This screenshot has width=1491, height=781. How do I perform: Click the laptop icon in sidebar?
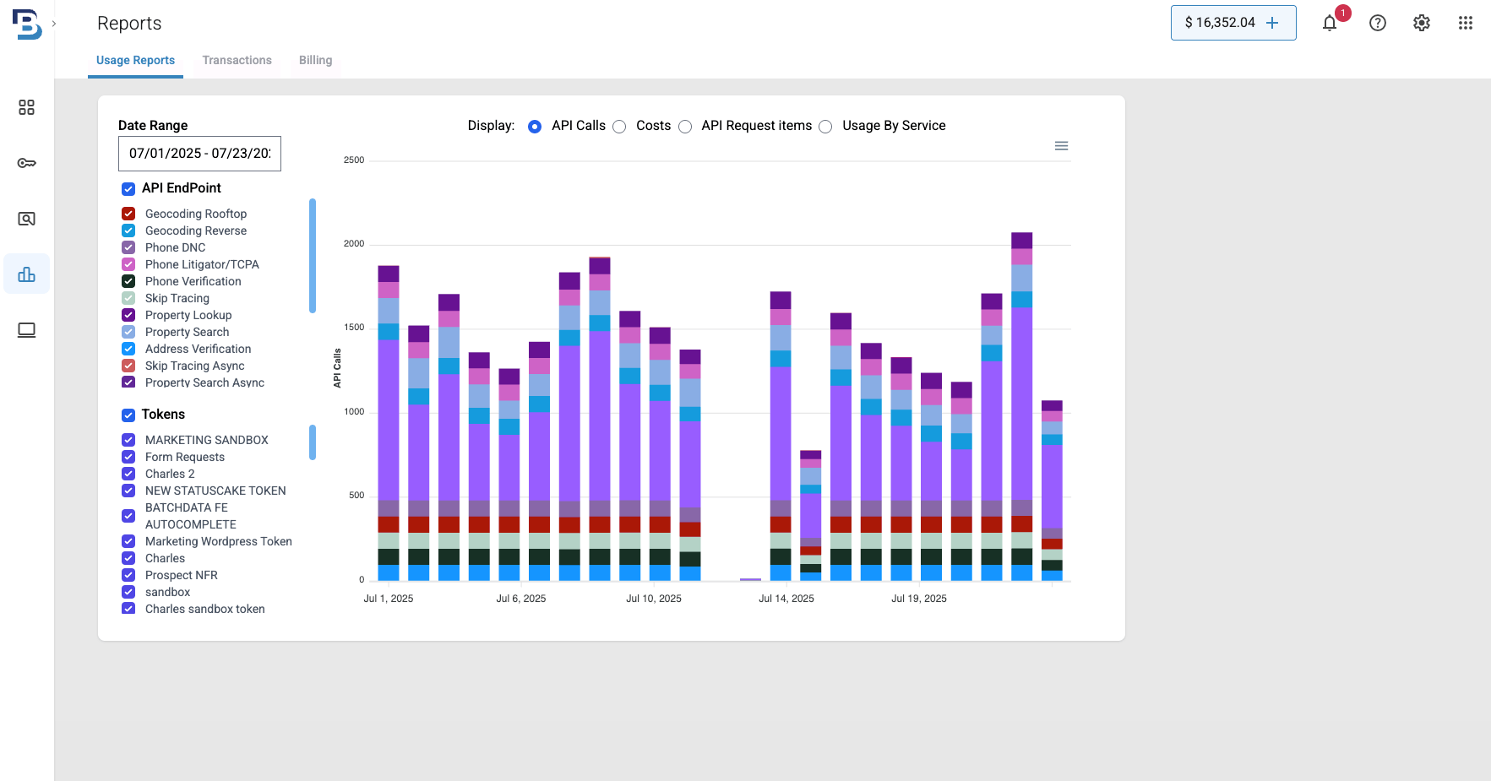coord(26,330)
